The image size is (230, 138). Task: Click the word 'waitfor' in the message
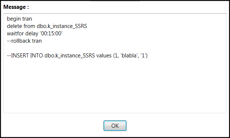coord(15,33)
